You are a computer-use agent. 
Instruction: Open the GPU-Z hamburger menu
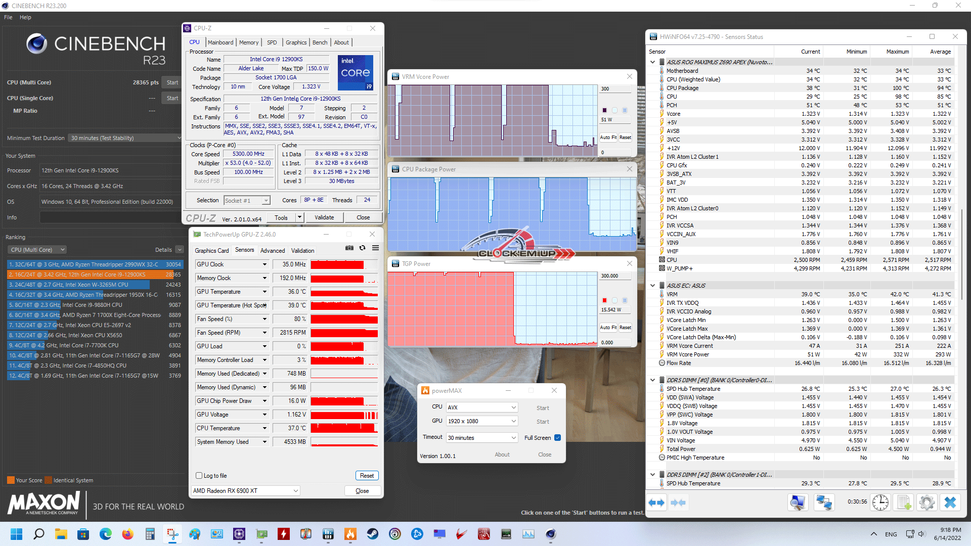(x=375, y=248)
